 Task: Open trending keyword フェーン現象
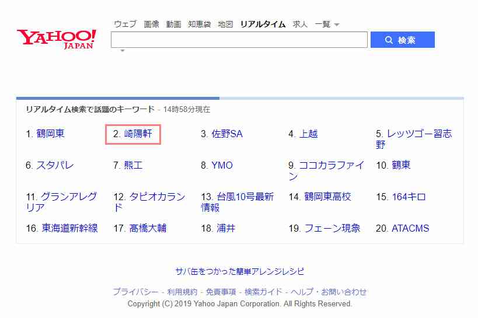[x=332, y=228]
